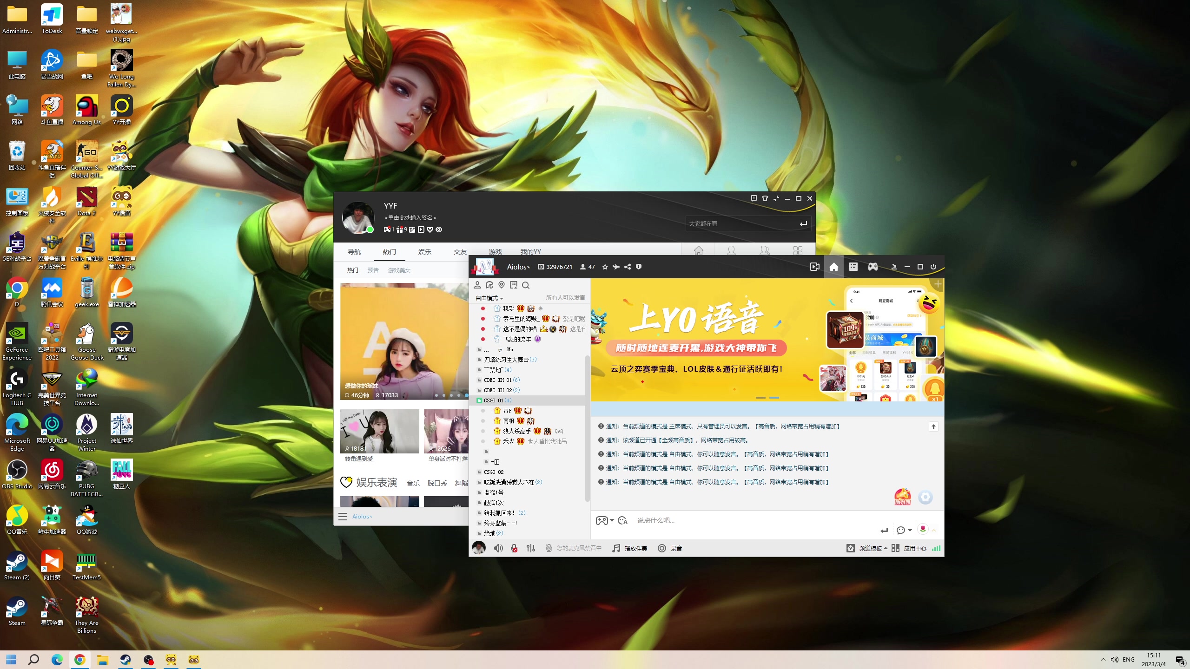Select the 预告 sub-tab
The image size is (1190, 669).
373,270
